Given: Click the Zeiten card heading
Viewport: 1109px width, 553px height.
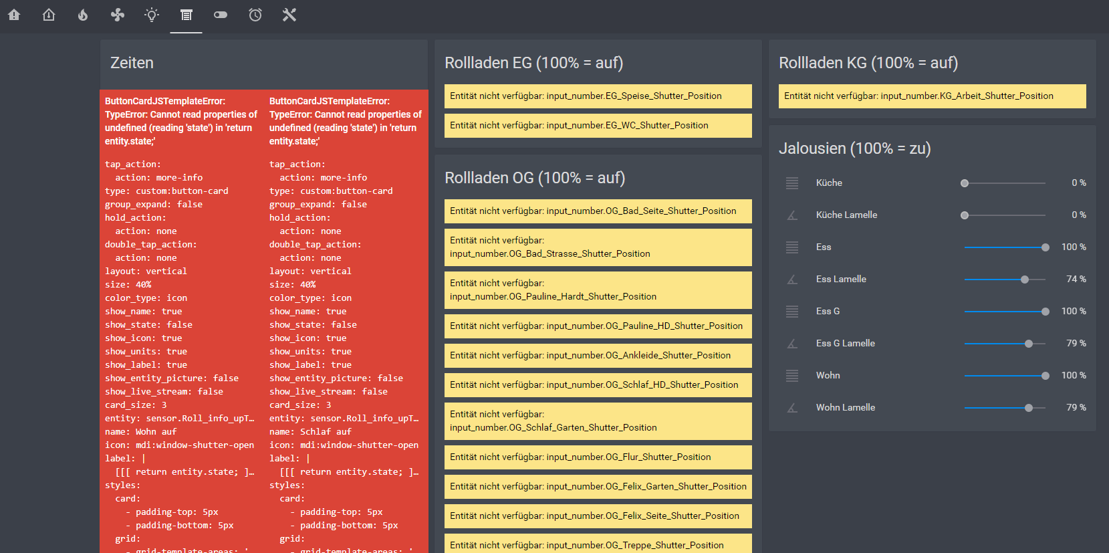Looking at the screenshot, I should (x=132, y=63).
